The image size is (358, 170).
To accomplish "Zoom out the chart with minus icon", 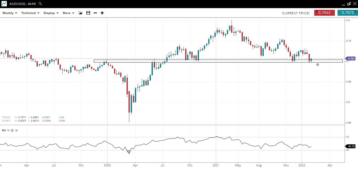I will tap(95, 13).
